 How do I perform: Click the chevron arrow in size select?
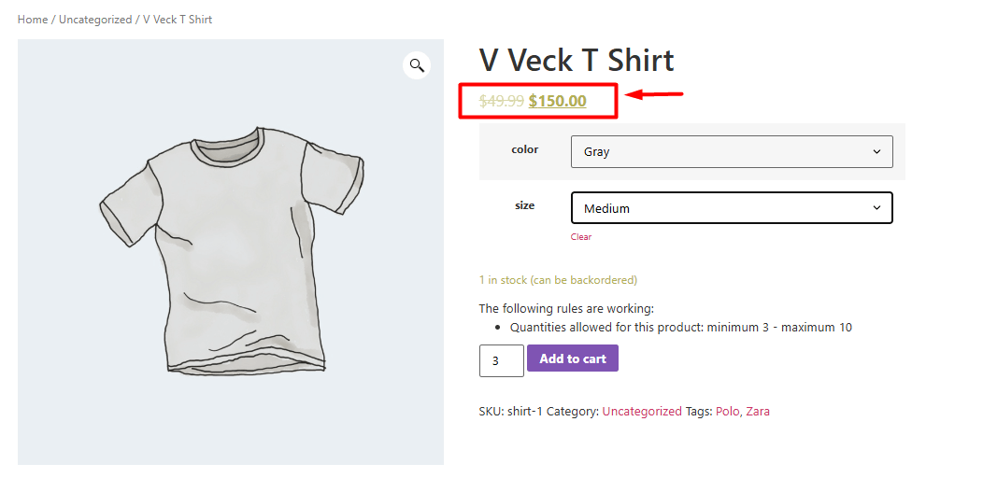(876, 208)
